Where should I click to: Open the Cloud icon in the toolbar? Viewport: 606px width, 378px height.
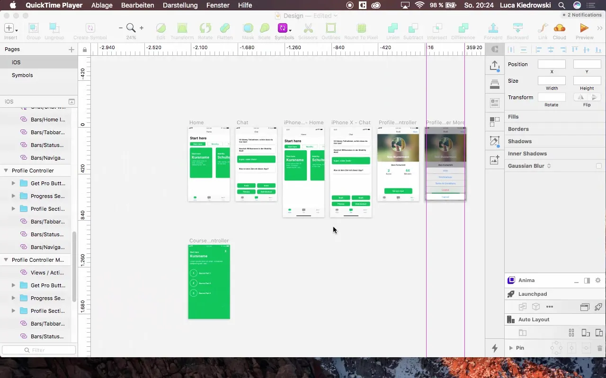click(x=559, y=28)
